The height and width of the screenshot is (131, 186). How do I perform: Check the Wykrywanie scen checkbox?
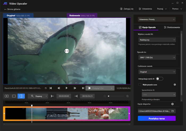pyautogui.click(x=140, y=85)
